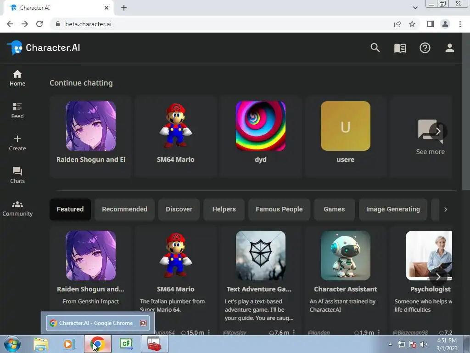This screenshot has width=470, height=353.
Task: Click the volume speaker tray icon
Action: pyautogui.click(x=424, y=344)
